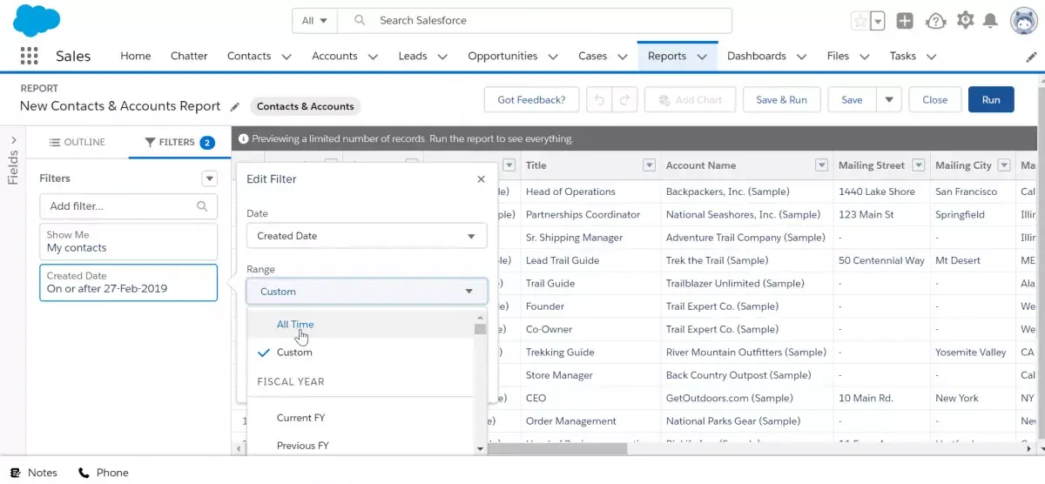
Task: Open the Accounts tab
Action: tap(334, 56)
